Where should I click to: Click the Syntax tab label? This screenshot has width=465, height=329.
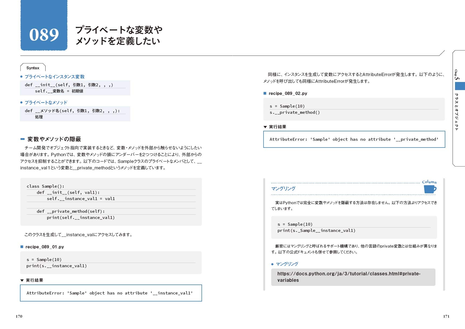[33, 68]
